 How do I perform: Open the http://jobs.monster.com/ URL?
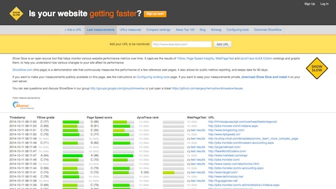pyautogui.click(x=224, y=159)
